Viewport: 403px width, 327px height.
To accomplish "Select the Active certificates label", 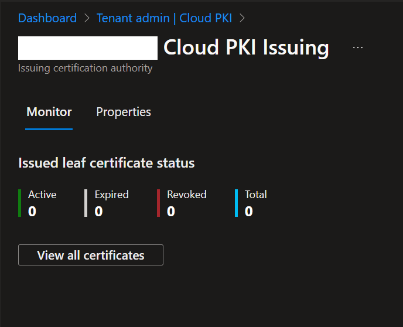I will click(42, 195).
